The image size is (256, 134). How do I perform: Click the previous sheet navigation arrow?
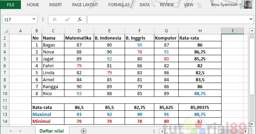coord(10,131)
